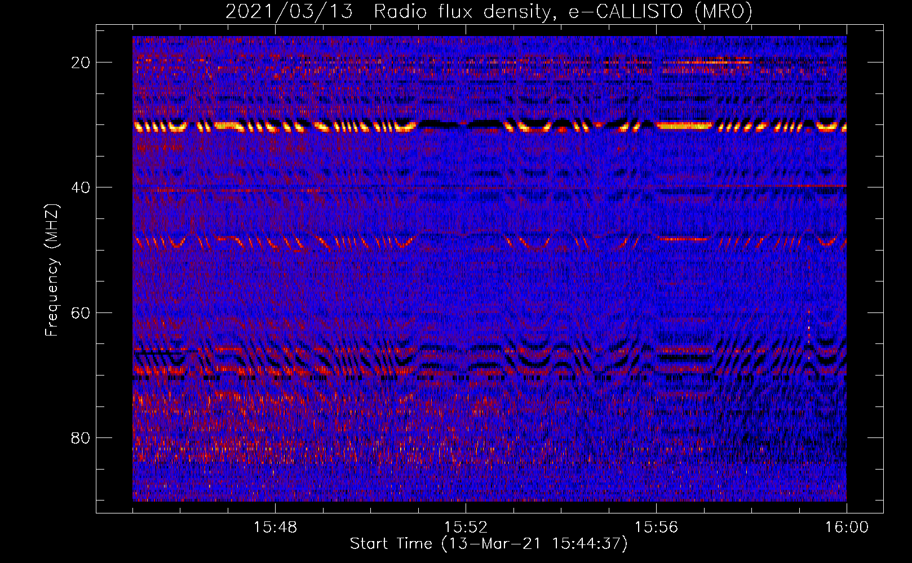Click the '40' frequency tick label

pyautogui.click(x=81, y=187)
